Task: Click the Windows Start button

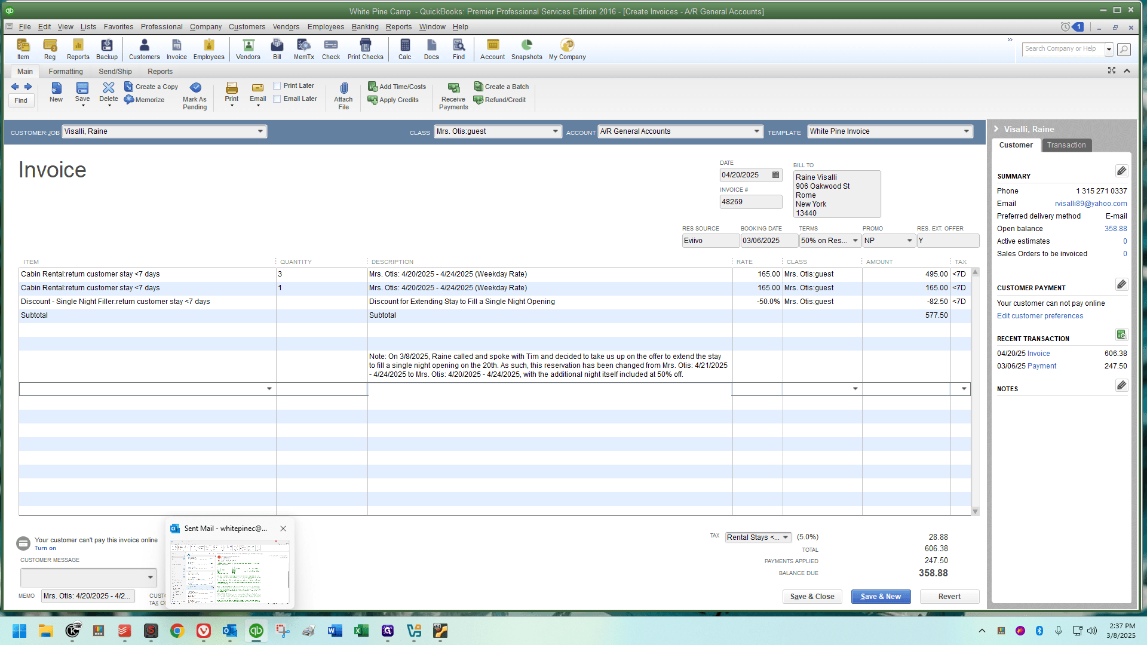Action: coord(20,631)
